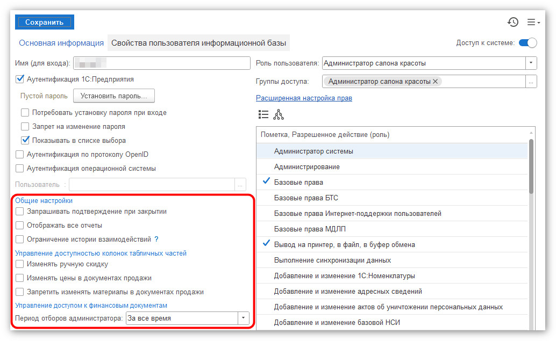Select the Администрирование role row
Image resolution: width=556 pixels, height=341 pixels.
[392, 167]
